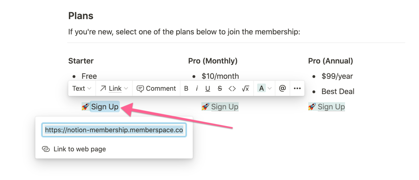The image size is (419, 180).
Task: Toggle underline on the selected text
Action: click(208, 88)
